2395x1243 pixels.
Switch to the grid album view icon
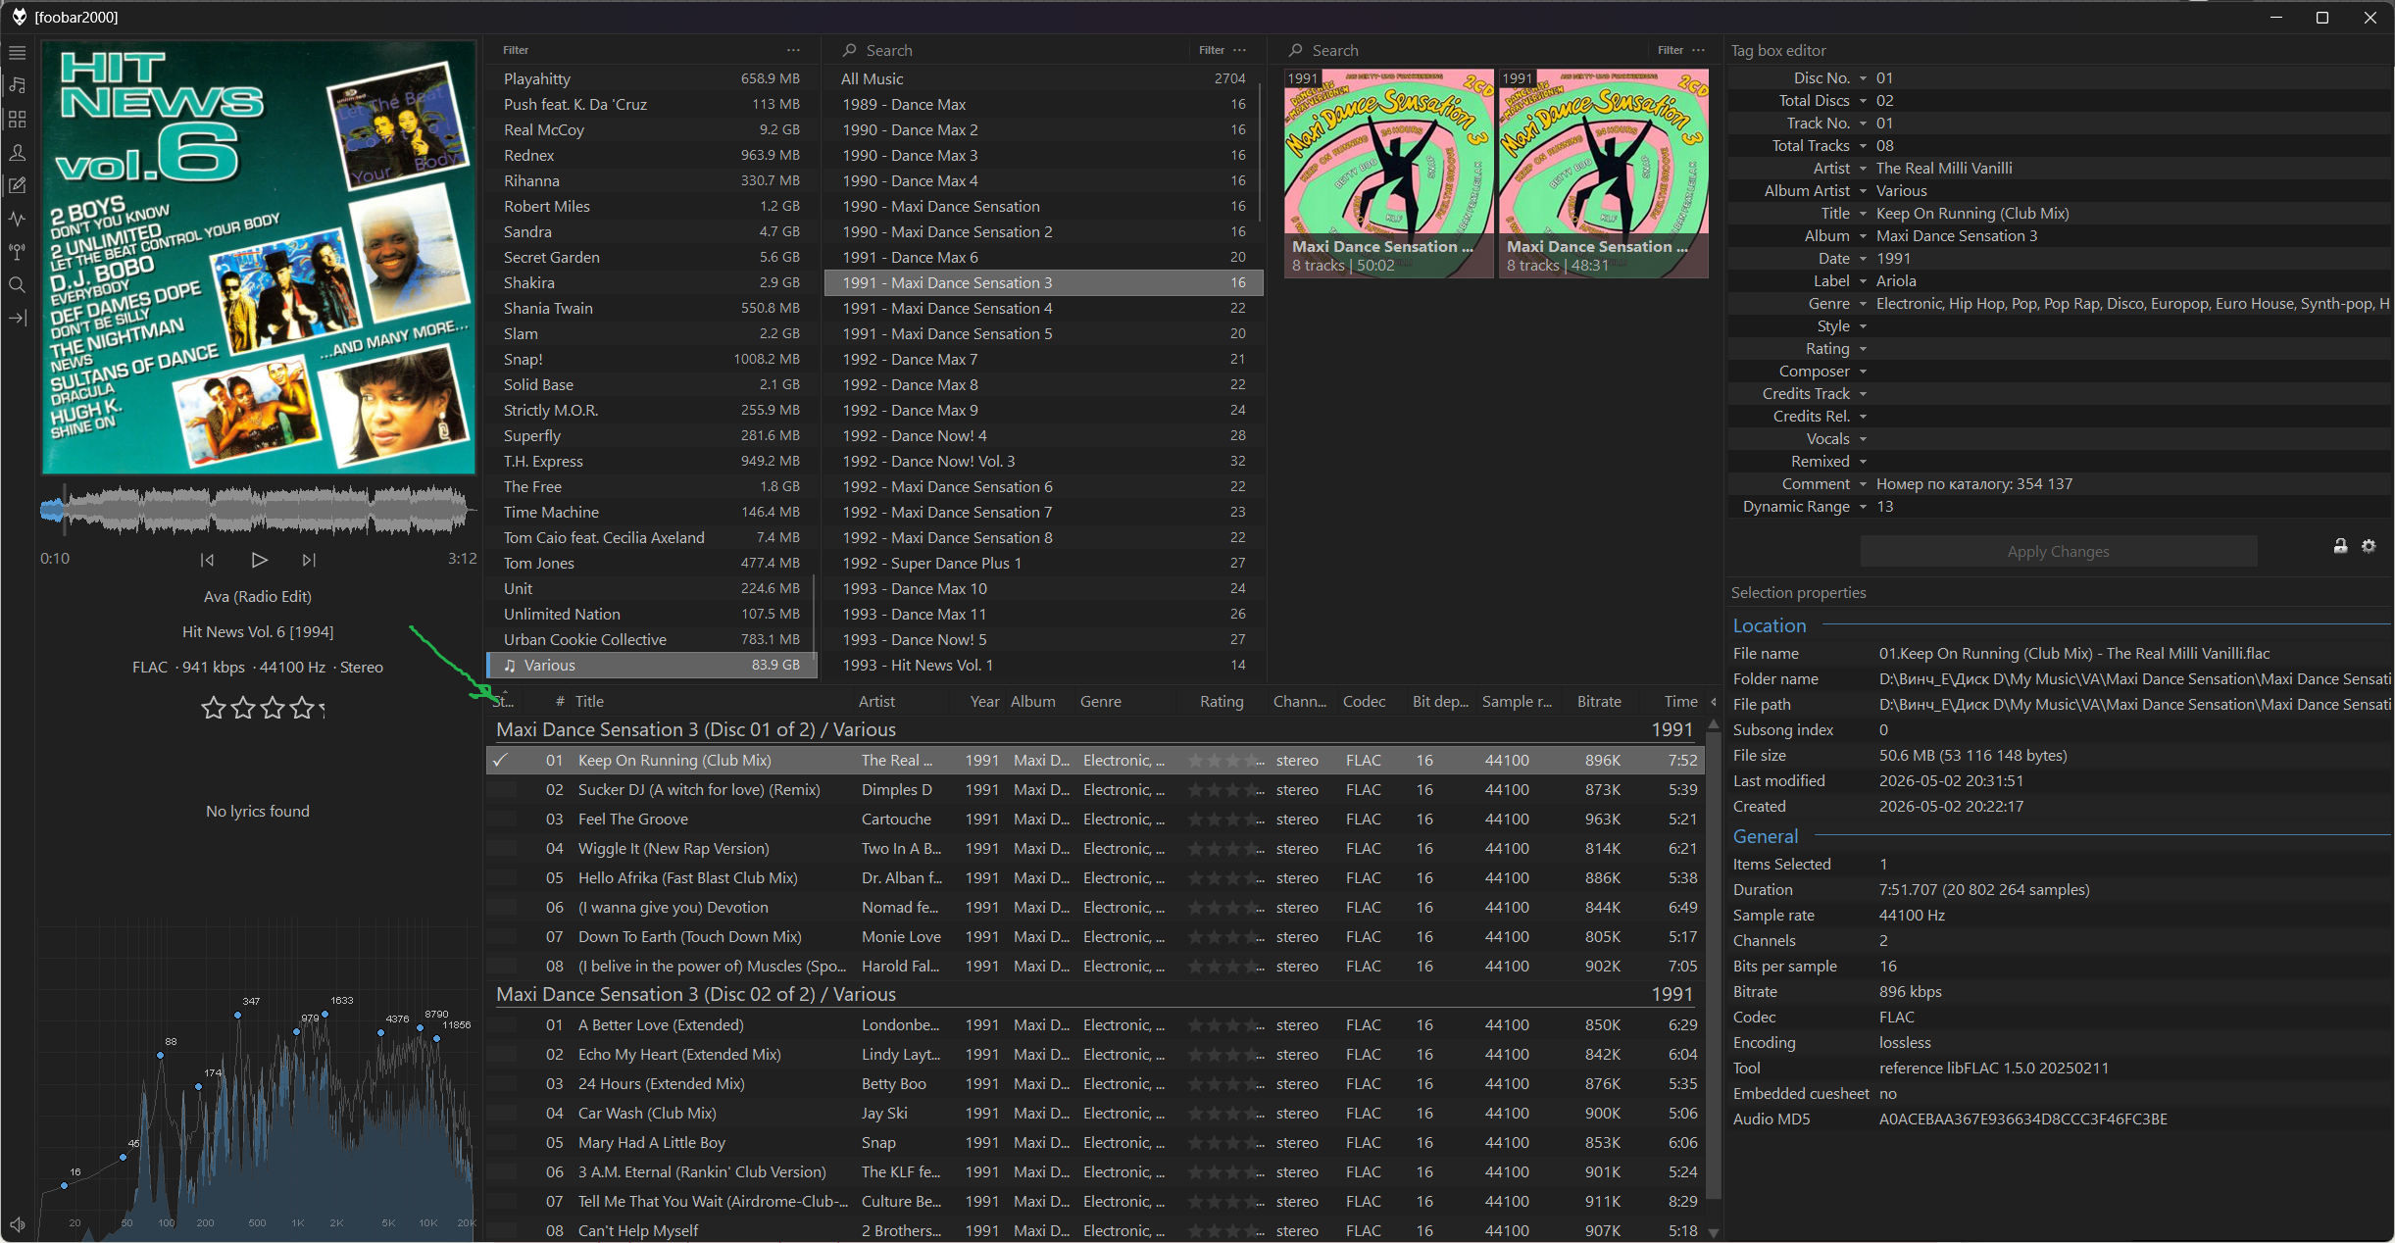pos(18,120)
